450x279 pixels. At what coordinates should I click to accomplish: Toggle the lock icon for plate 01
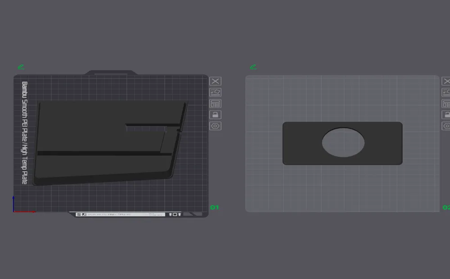(215, 115)
